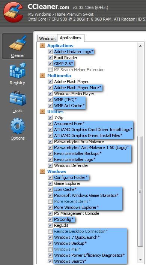This screenshot has width=146, height=265.
Task: Uncheck the Foxit Reader checkbox
Action: (x=50, y=58)
